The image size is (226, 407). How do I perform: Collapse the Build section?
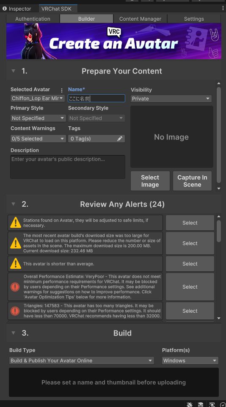click(x=13, y=333)
